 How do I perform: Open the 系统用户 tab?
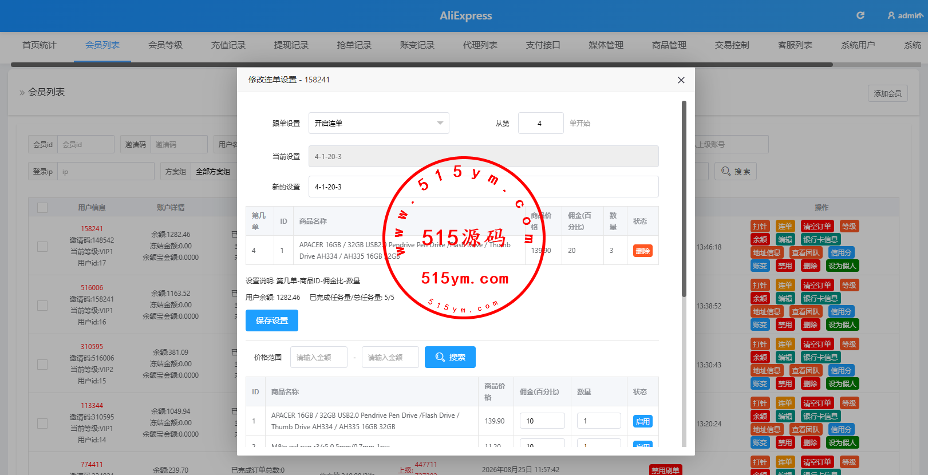[x=858, y=45]
